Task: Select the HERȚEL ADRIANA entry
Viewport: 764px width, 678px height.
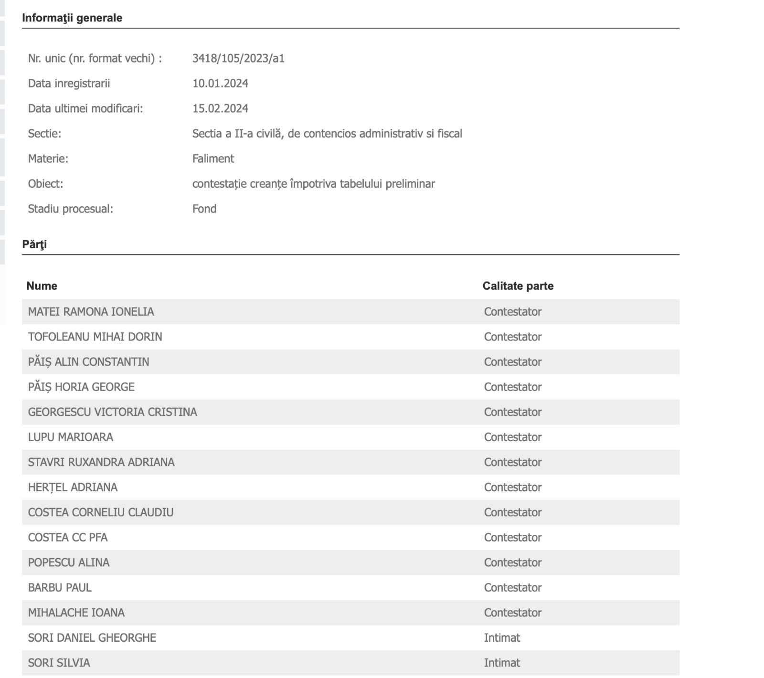Action: tap(73, 487)
